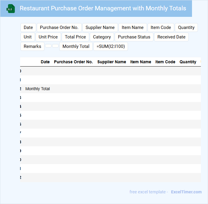
Task: Select the Item Name tag
Action: (133, 27)
